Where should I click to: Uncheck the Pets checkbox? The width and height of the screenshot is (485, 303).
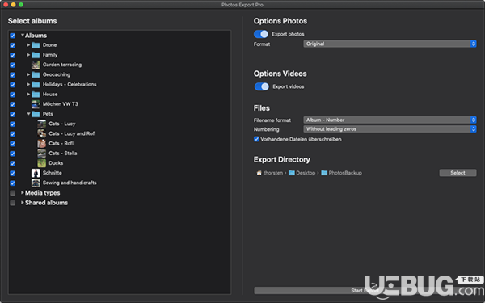coord(13,115)
